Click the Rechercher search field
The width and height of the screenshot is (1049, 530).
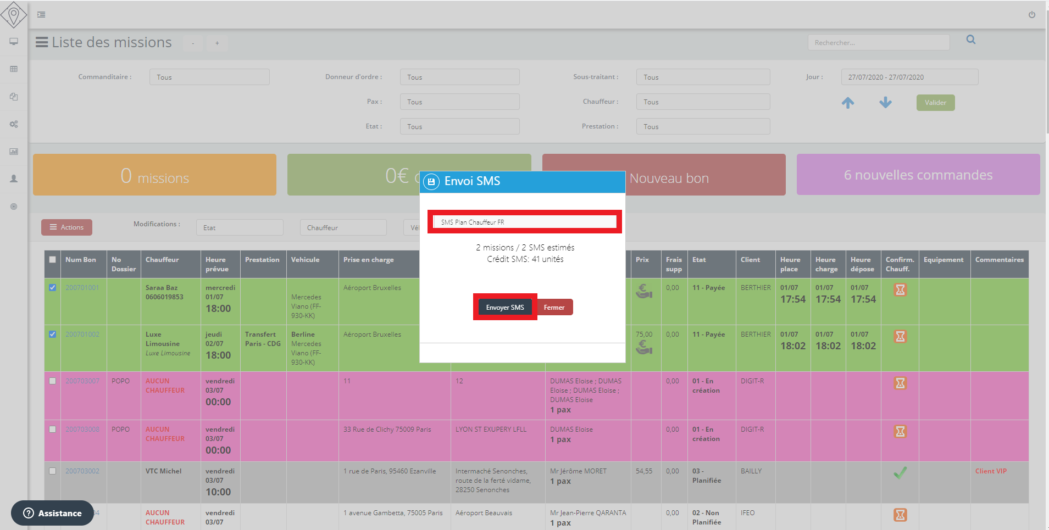pyautogui.click(x=878, y=43)
